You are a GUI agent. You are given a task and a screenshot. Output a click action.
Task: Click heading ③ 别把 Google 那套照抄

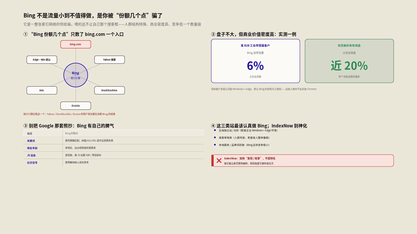pos(69,126)
